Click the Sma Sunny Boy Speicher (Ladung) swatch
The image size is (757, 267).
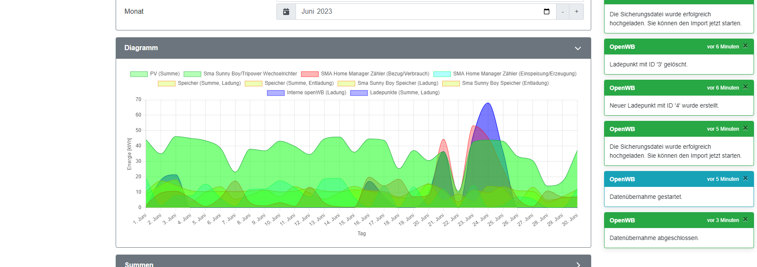pos(346,83)
